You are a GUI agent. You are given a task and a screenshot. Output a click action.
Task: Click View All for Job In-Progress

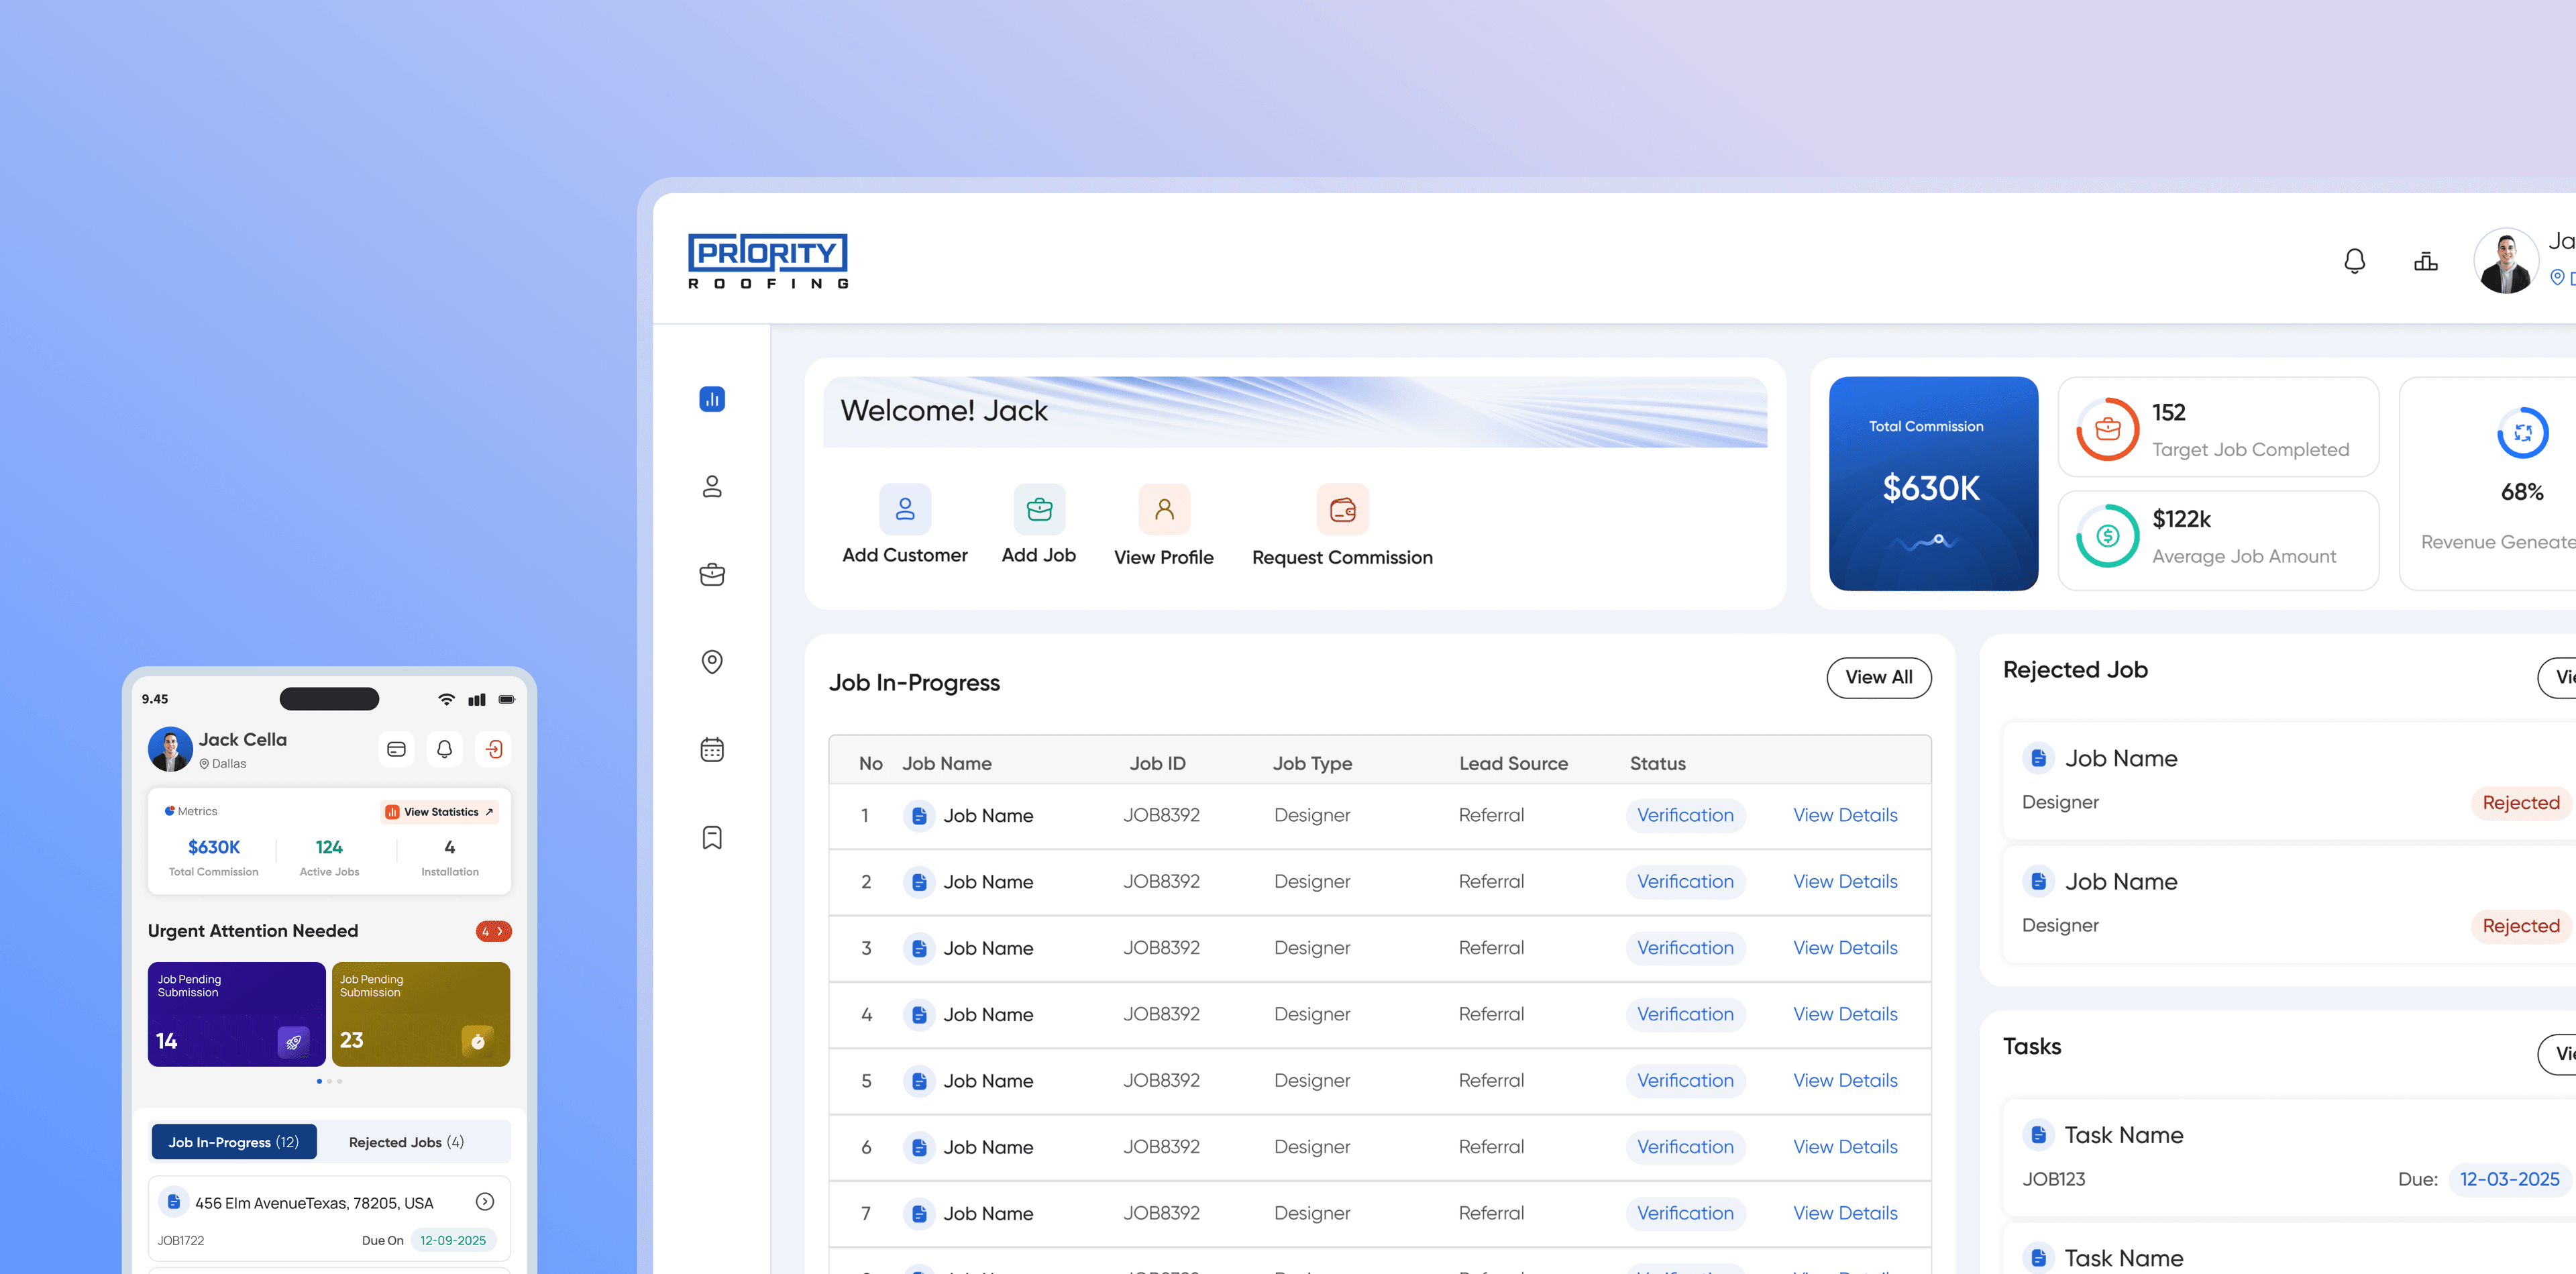[x=1878, y=677]
